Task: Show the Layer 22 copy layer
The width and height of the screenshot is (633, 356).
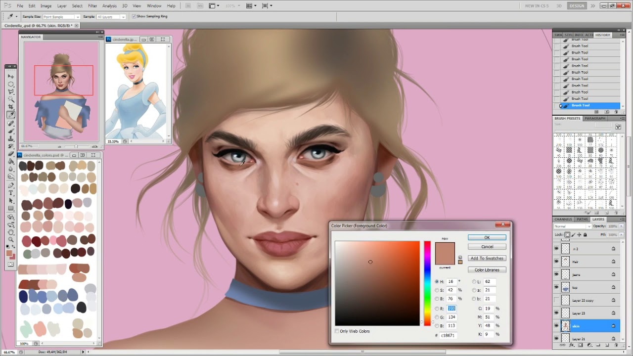Action: coord(556,300)
